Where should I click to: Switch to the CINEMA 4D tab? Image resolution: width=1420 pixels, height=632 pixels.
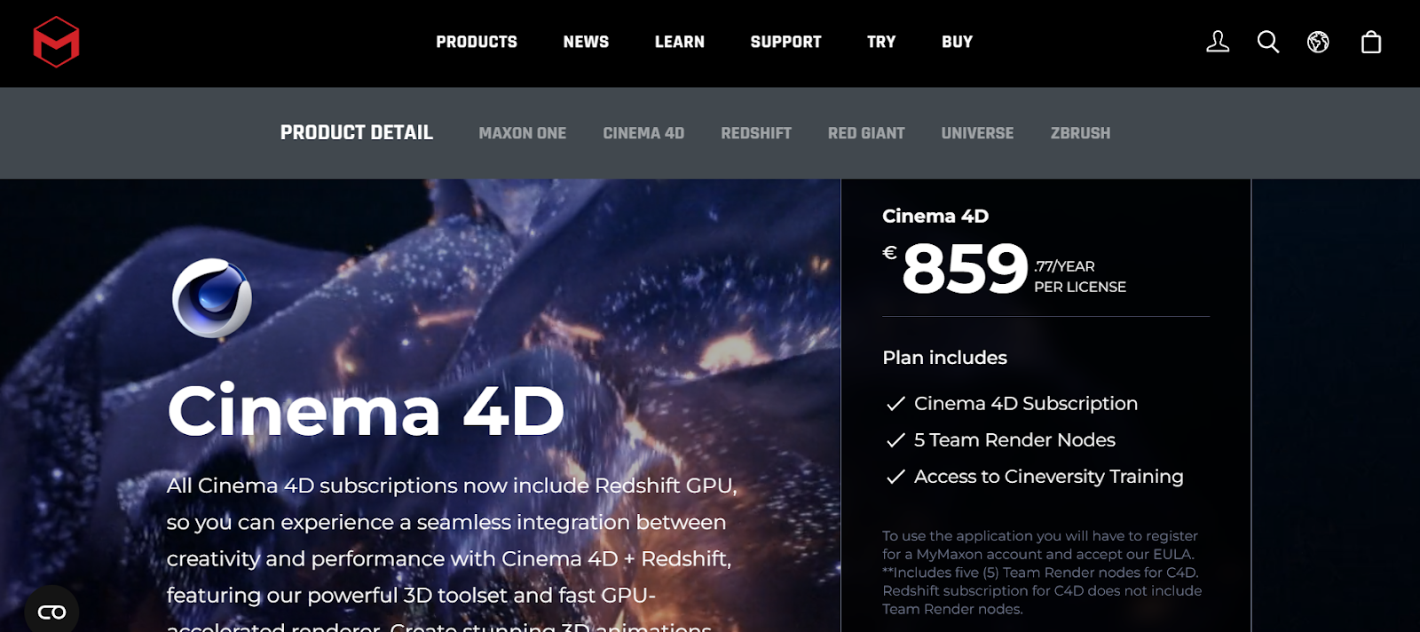[x=643, y=133]
